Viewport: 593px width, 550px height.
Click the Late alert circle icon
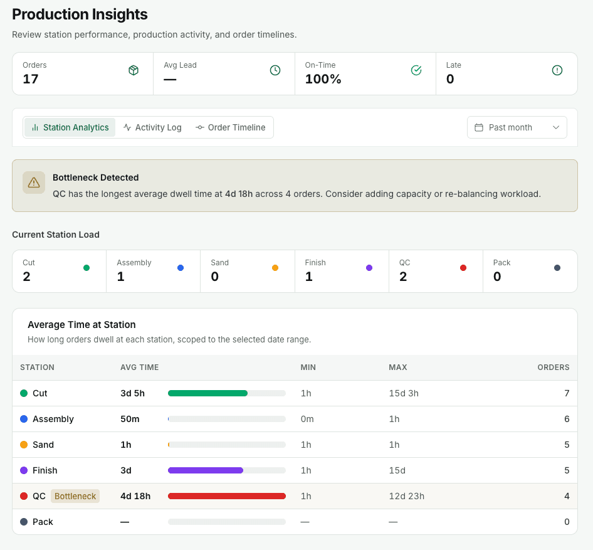(x=557, y=70)
